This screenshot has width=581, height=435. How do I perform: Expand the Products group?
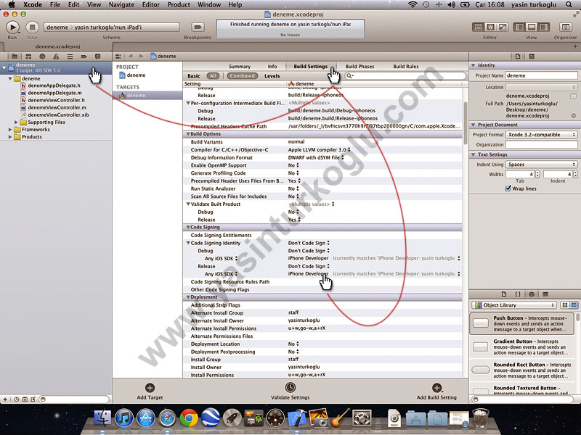pos(10,137)
